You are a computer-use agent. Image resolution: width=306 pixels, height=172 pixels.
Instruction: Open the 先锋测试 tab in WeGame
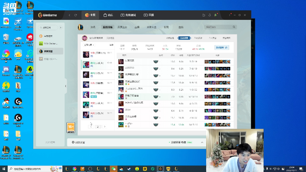click(x=128, y=15)
